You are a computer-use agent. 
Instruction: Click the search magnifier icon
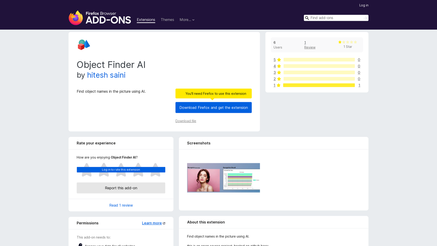point(307,18)
